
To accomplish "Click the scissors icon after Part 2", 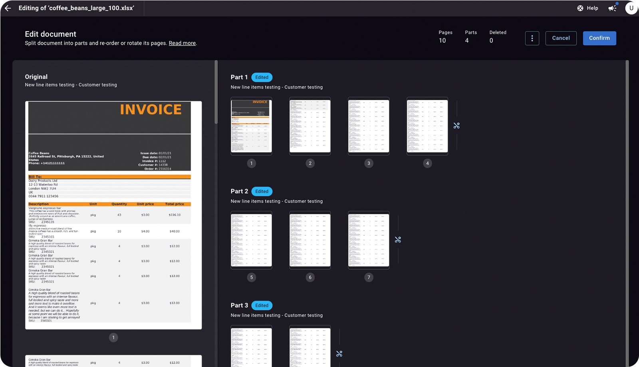I will click(x=398, y=240).
